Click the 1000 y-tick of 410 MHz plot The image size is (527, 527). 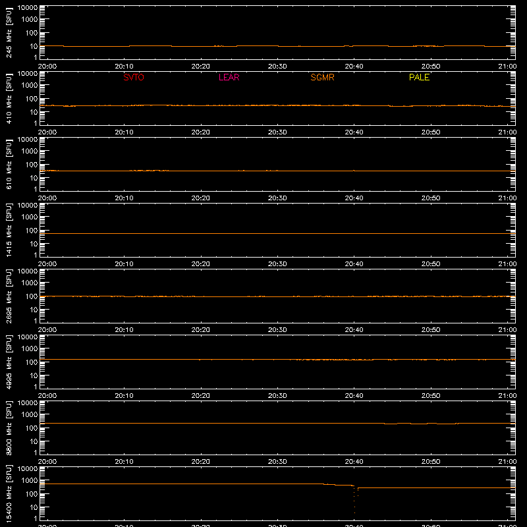pyautogui.click(x=30, y=86)
